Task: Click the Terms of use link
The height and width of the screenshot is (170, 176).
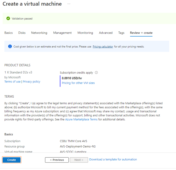Action: click(12, 82)
